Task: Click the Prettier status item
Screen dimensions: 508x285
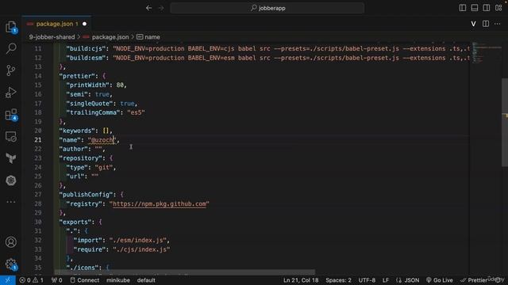Action: coord(474,280)
